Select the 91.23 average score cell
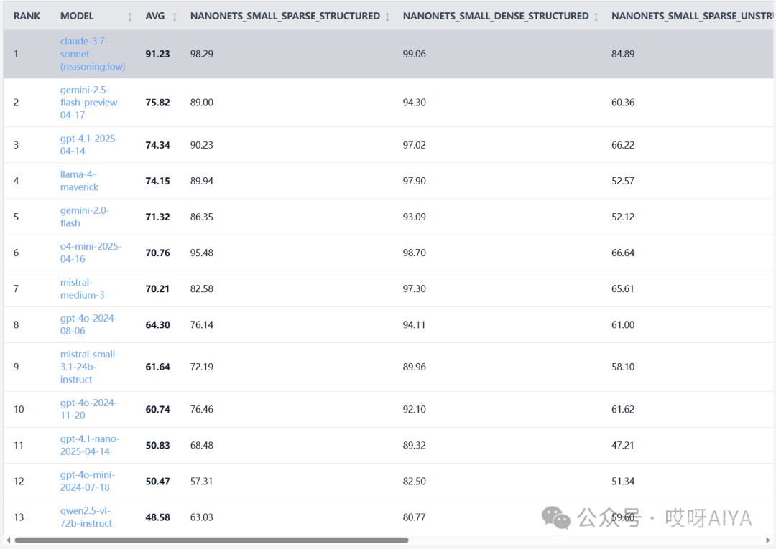776x549 pixels. pos(158,54)
